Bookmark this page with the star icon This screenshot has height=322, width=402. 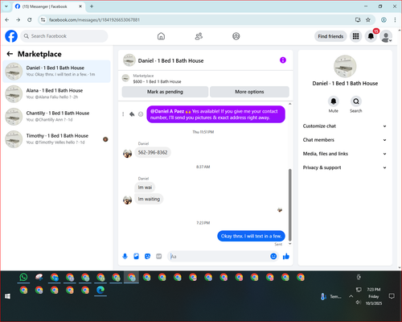coord(368,20)
